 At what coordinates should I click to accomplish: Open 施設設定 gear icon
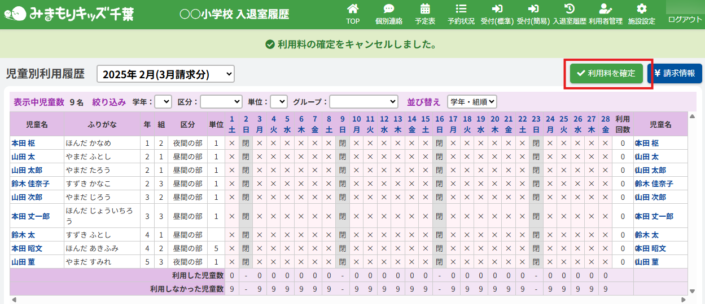click(x=641, y=10)
